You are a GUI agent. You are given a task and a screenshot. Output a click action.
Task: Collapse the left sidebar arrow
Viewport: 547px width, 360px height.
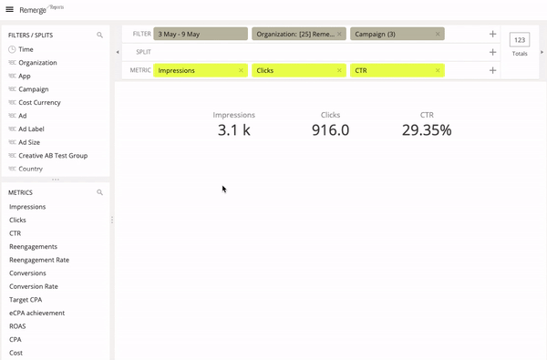click(118, 52)
